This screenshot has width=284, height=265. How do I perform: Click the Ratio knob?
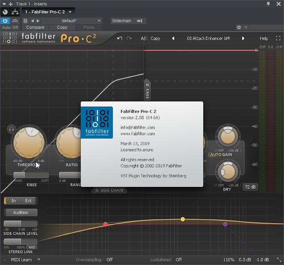click(x=69, y=142)
